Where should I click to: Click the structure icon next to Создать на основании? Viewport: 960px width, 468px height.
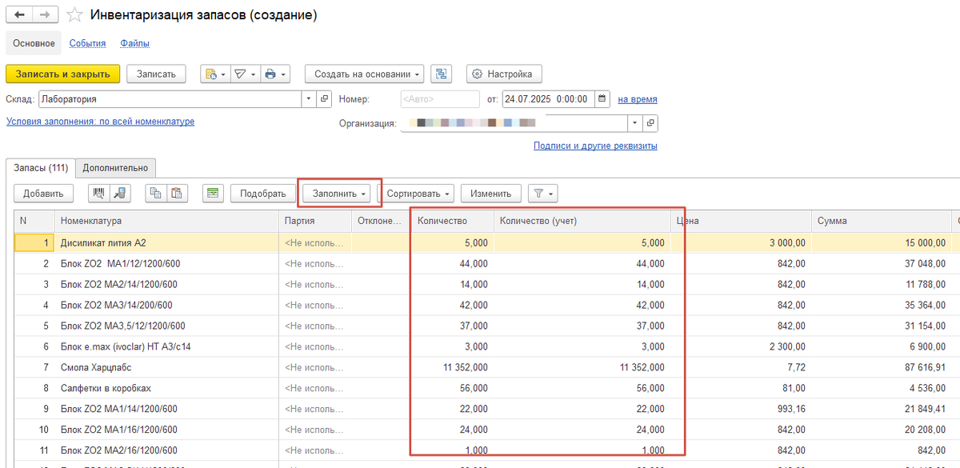coord(442,74)
